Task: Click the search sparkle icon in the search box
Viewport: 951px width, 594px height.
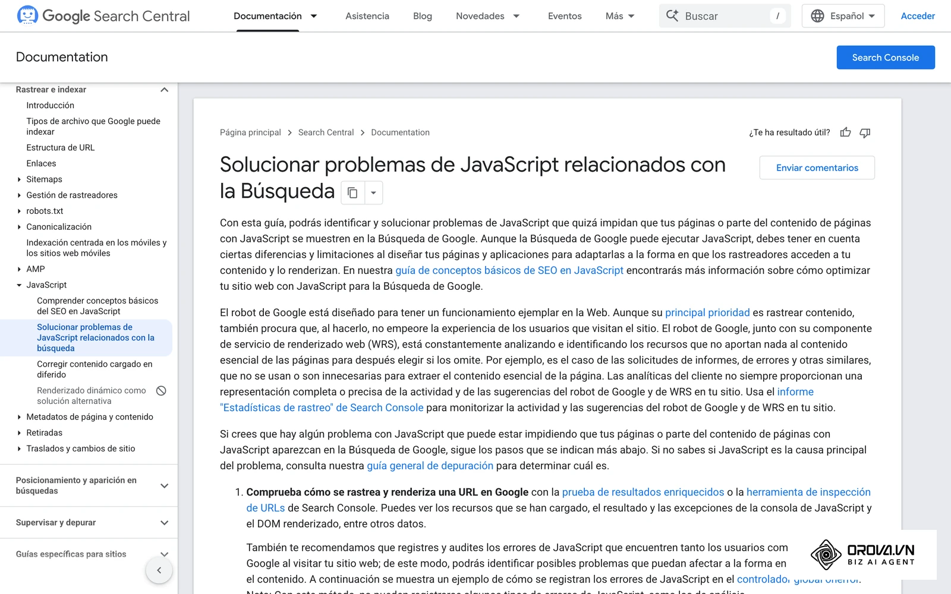Action: click(x=672, y=16)
